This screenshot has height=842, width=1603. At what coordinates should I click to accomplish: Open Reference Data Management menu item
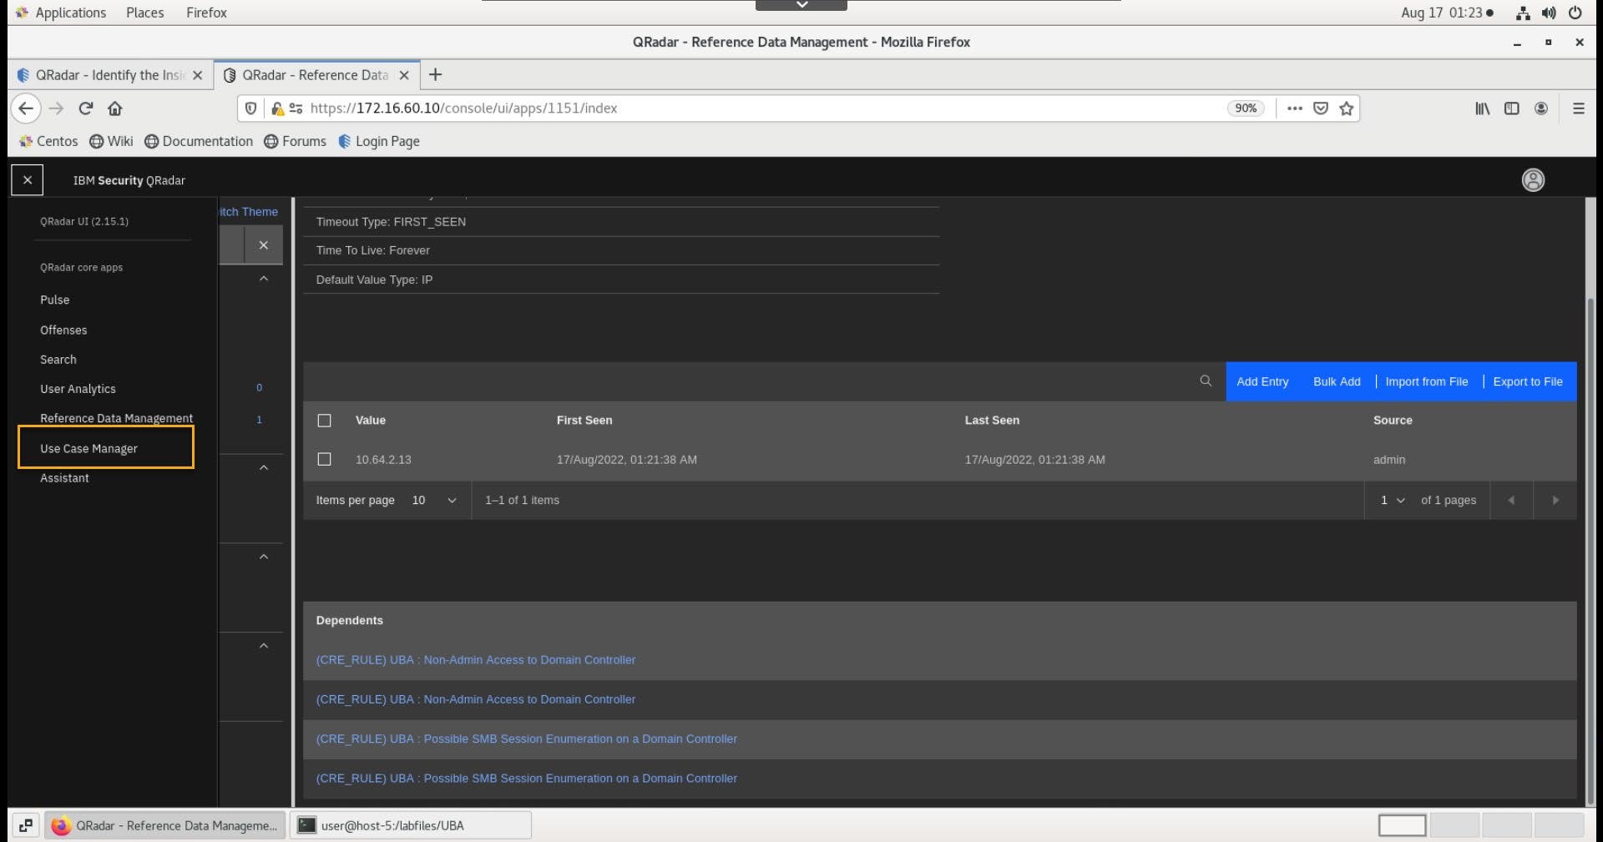(x=116, y=418)
